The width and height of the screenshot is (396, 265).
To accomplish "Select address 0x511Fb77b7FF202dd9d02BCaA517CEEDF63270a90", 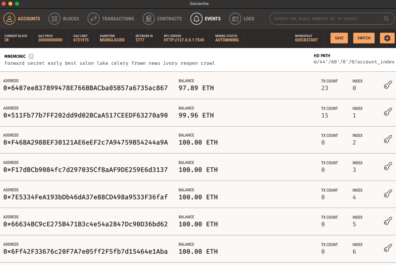I will point(85,115).
